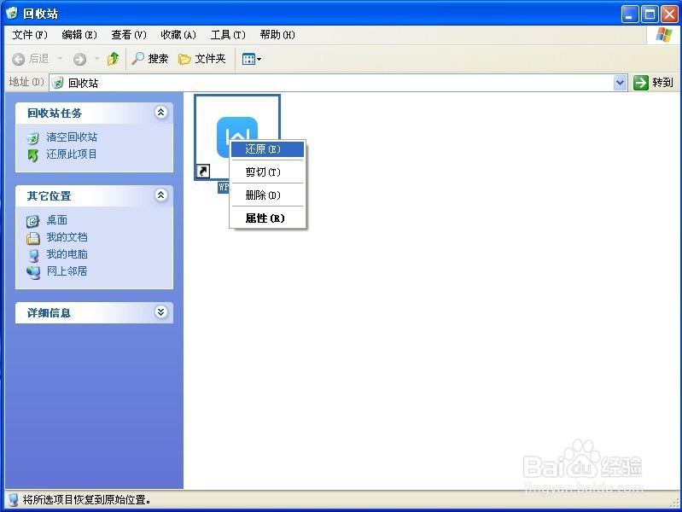This screenshot has height=512, width=682.
Task: Click the 还原此项目 link
Action: point(72,154)
